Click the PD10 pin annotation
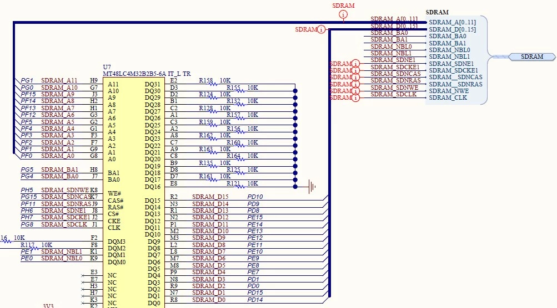 [255, 197]
